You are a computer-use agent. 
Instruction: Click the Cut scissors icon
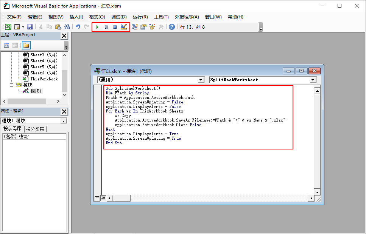(x=40, y=27)
